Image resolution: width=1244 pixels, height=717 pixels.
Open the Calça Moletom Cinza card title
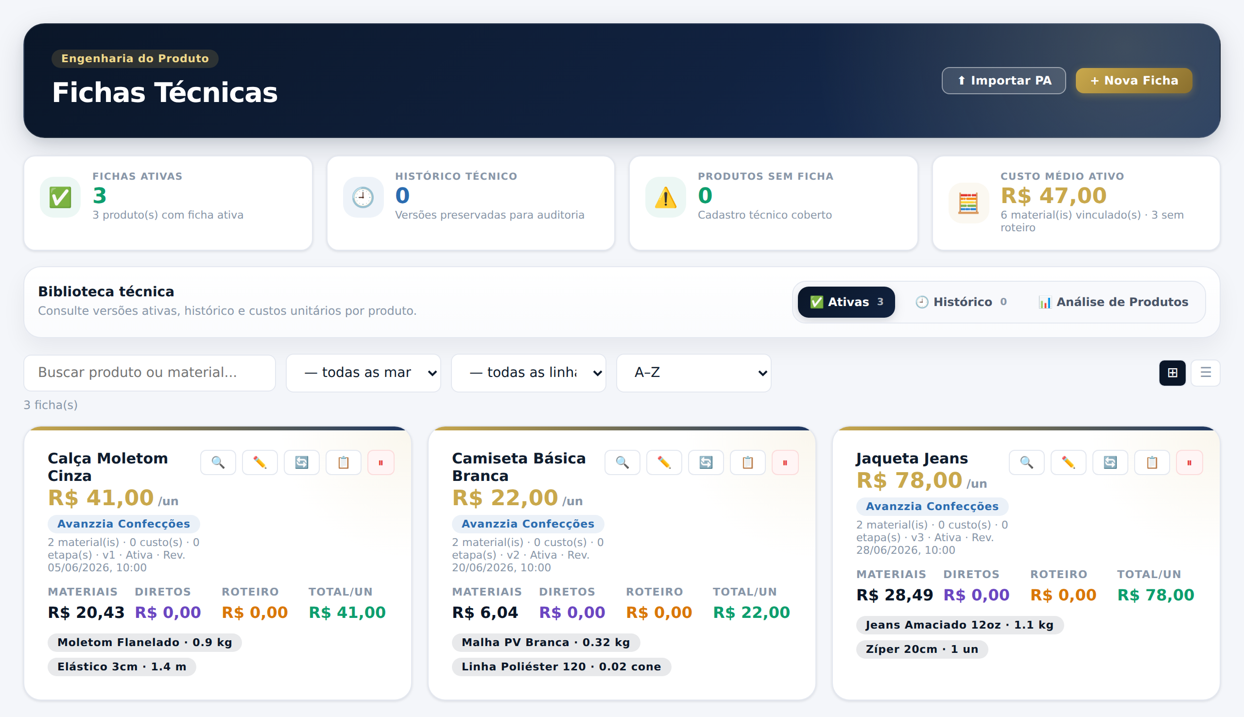pos(108,466)
